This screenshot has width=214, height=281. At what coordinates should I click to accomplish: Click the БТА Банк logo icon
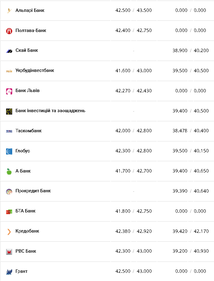coord(9,212)
